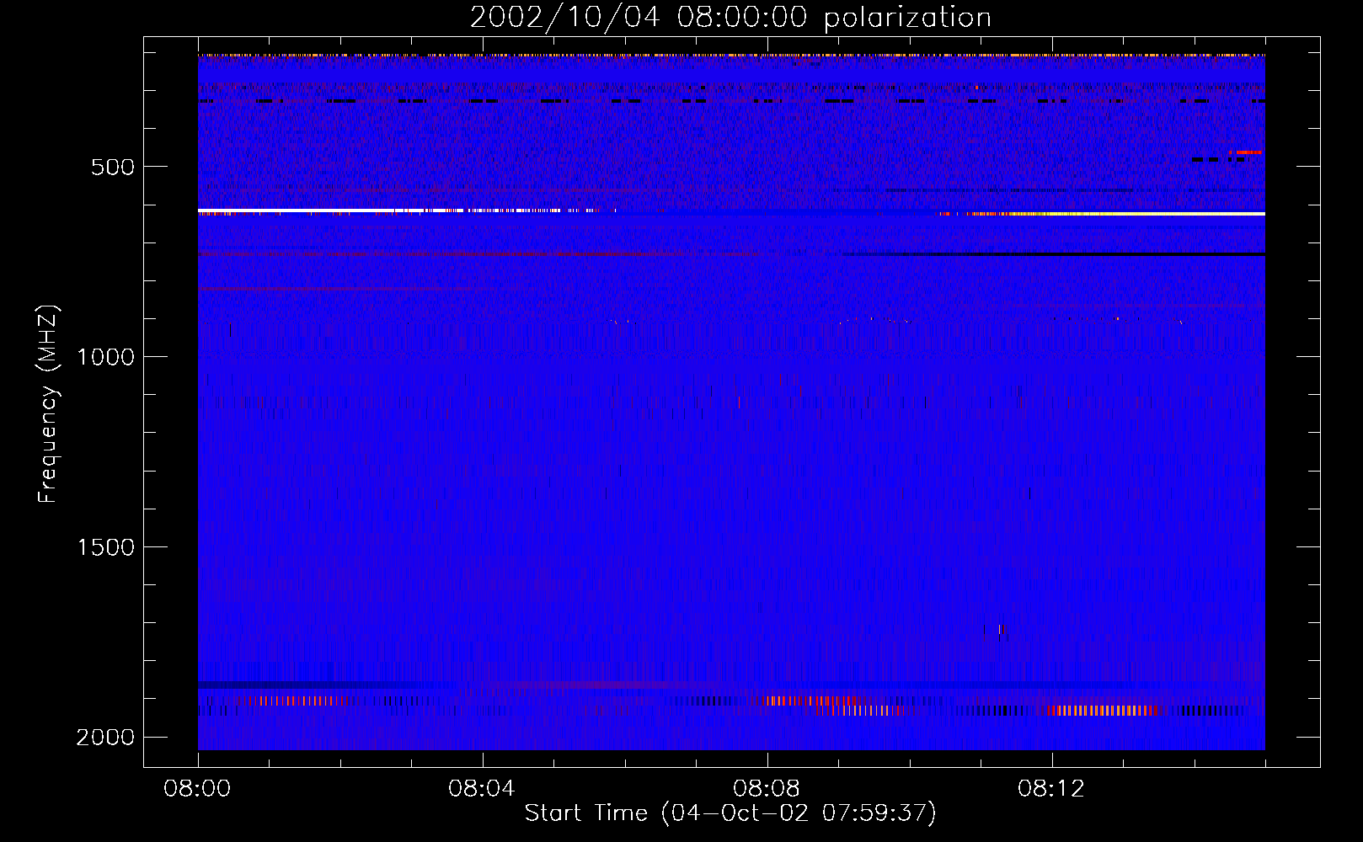Click the 1000 frequency tick label
Screen dimensions: 1363x842
(x=105, y=357)
